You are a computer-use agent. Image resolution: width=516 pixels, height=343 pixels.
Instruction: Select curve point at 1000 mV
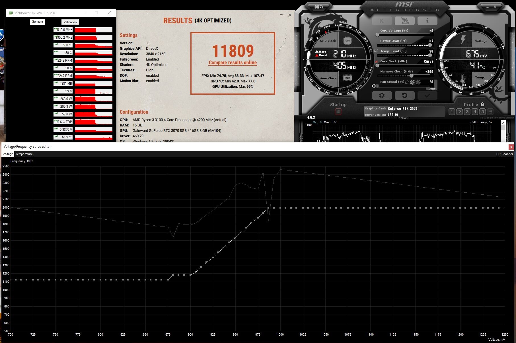pos(280,208)
